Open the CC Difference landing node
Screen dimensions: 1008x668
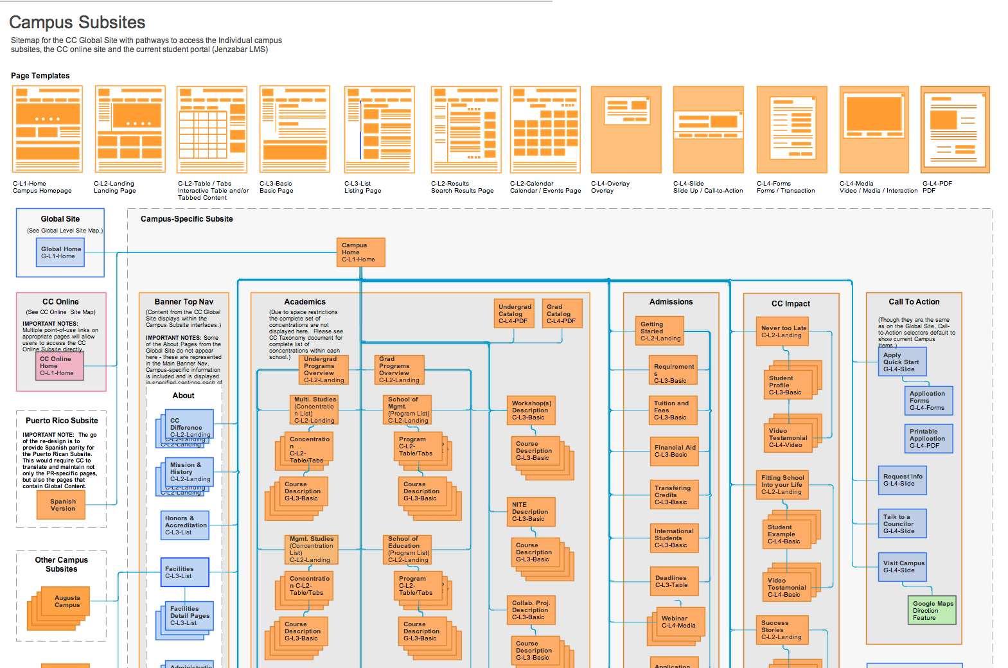[190, 424]
